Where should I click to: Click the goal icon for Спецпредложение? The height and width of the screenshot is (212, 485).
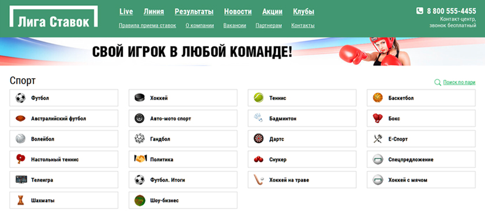378,160
